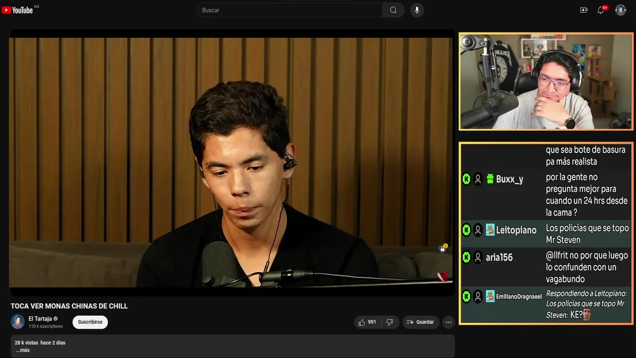636x358 pixels.
Task: Click the red logo in video corner
Action: point(442,277)
